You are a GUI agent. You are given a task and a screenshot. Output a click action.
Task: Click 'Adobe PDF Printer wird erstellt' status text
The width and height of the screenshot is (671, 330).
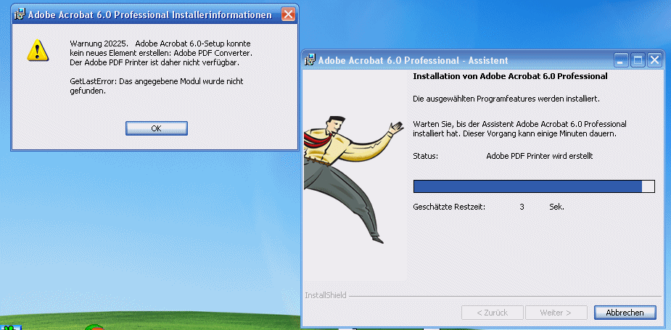click(x=539, y=156)
